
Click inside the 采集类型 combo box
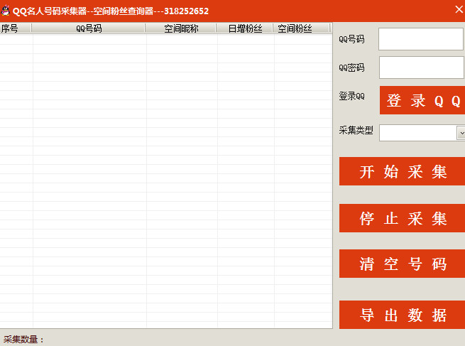(x=417, y=133)
